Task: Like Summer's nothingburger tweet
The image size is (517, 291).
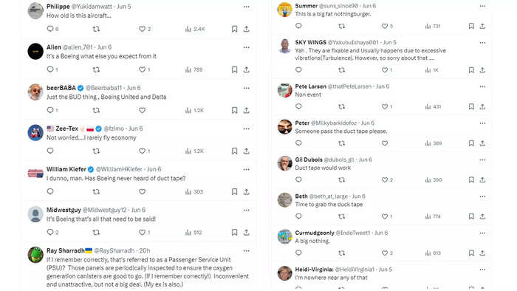Action: (x=385, y=26)
